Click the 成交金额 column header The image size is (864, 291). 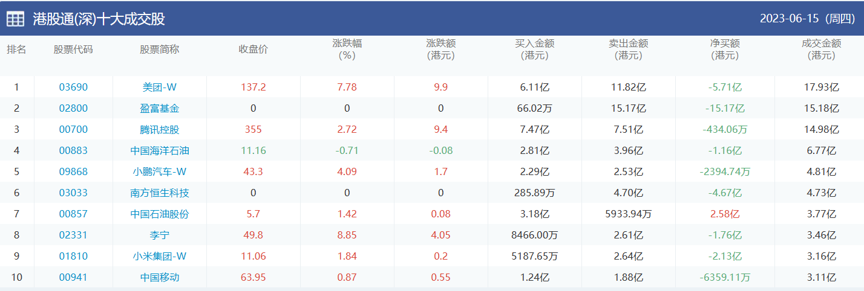pos(821,50)
